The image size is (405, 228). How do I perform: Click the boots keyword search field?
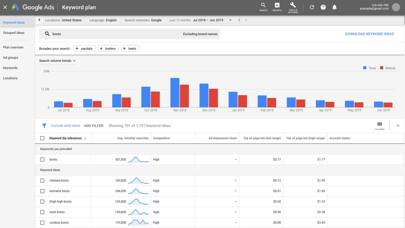click(x=130, y=34)
